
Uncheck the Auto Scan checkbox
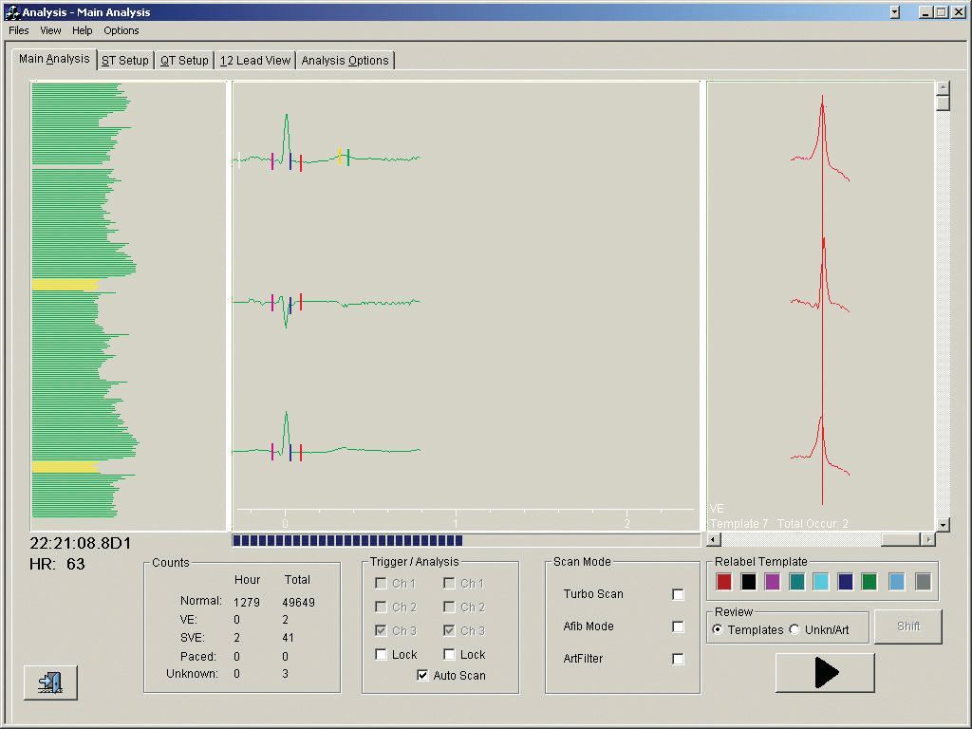422,676
